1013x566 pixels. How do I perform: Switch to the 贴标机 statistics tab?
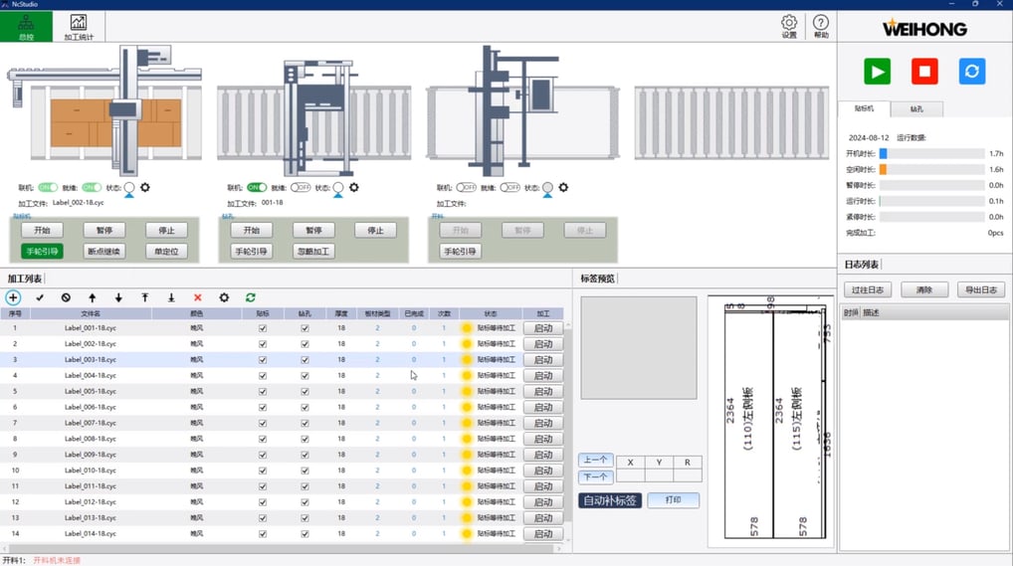click(x=864, y=108)
